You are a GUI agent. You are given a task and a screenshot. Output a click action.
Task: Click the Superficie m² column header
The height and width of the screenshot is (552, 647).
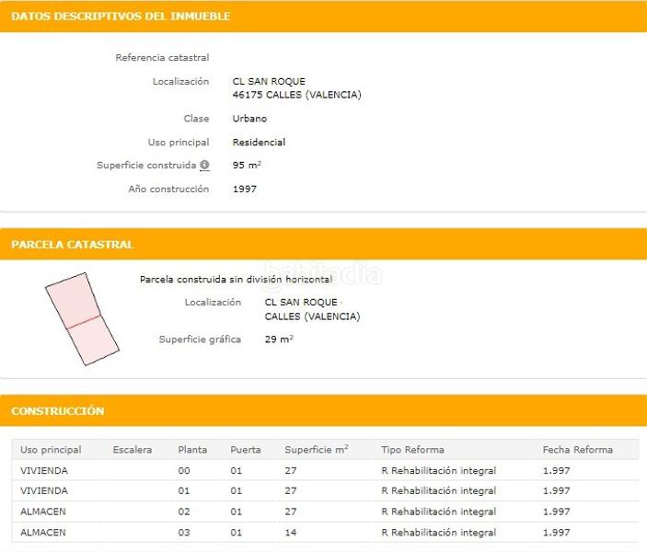(x=316, y=450)
